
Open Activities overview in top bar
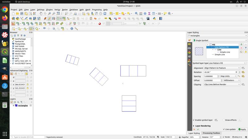6,2
